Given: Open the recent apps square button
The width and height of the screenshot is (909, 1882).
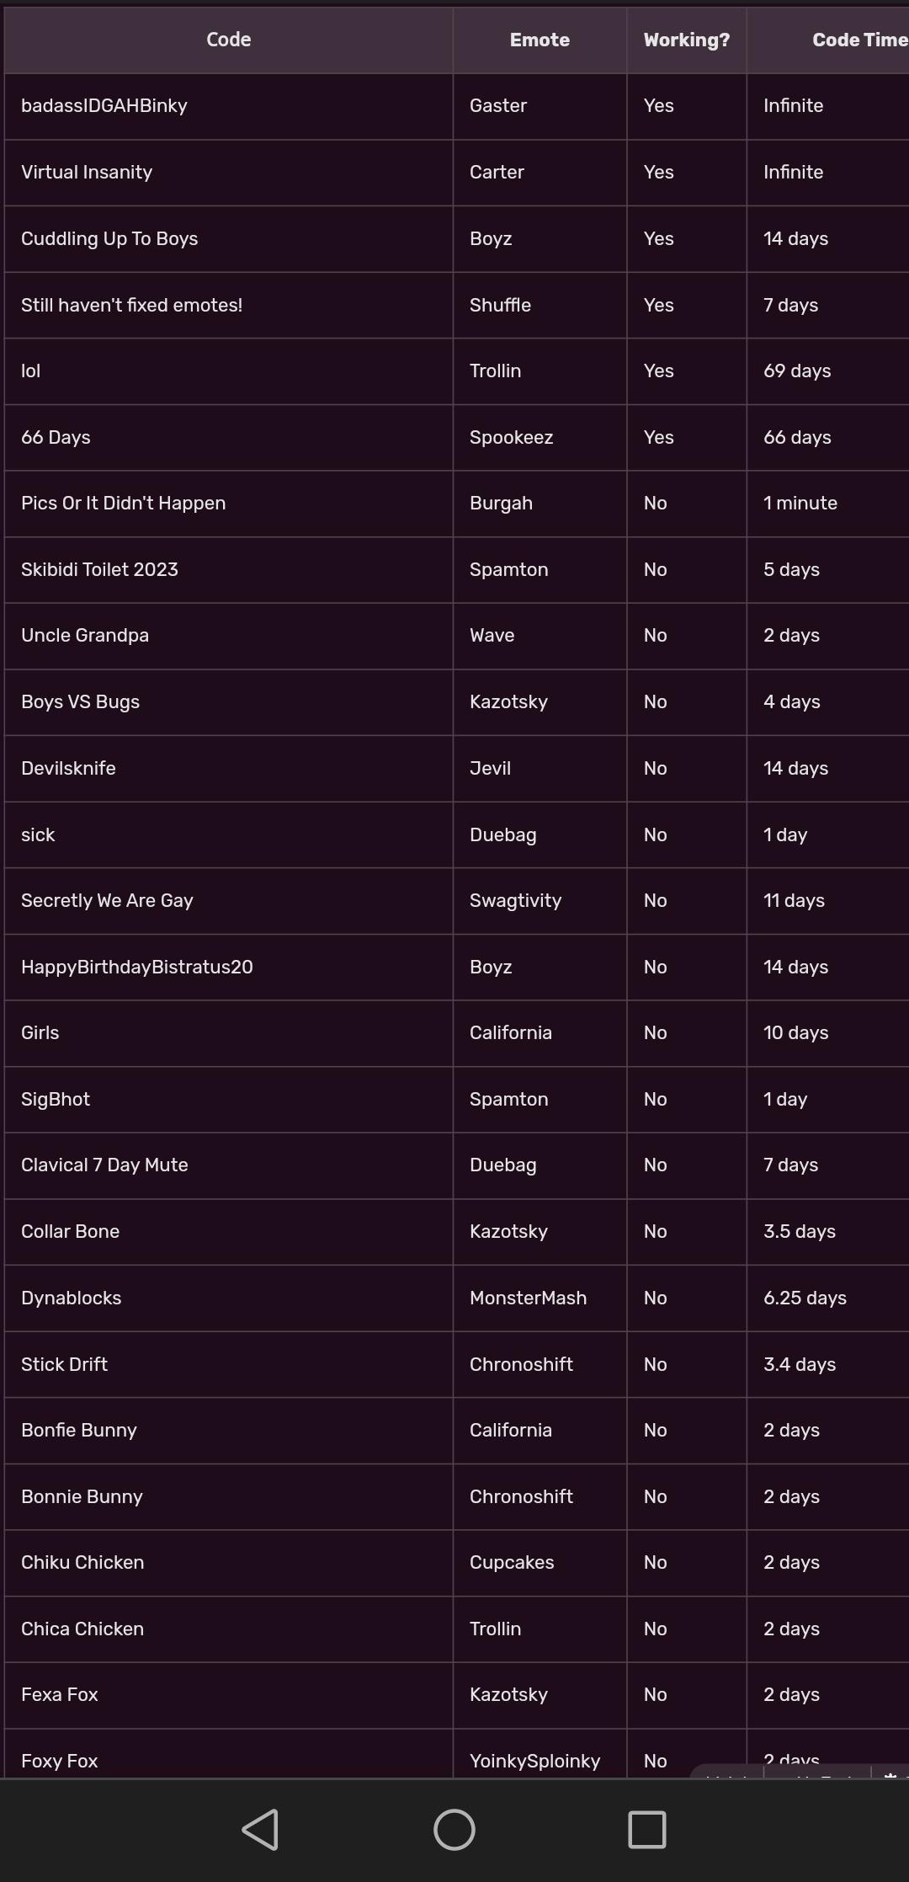Looking at the screenshot, I should 646,1829.
